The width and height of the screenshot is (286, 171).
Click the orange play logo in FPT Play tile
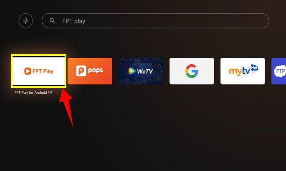(27, 71)
